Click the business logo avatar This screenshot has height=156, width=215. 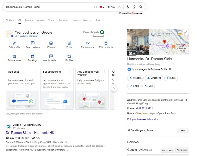[9, 34]
